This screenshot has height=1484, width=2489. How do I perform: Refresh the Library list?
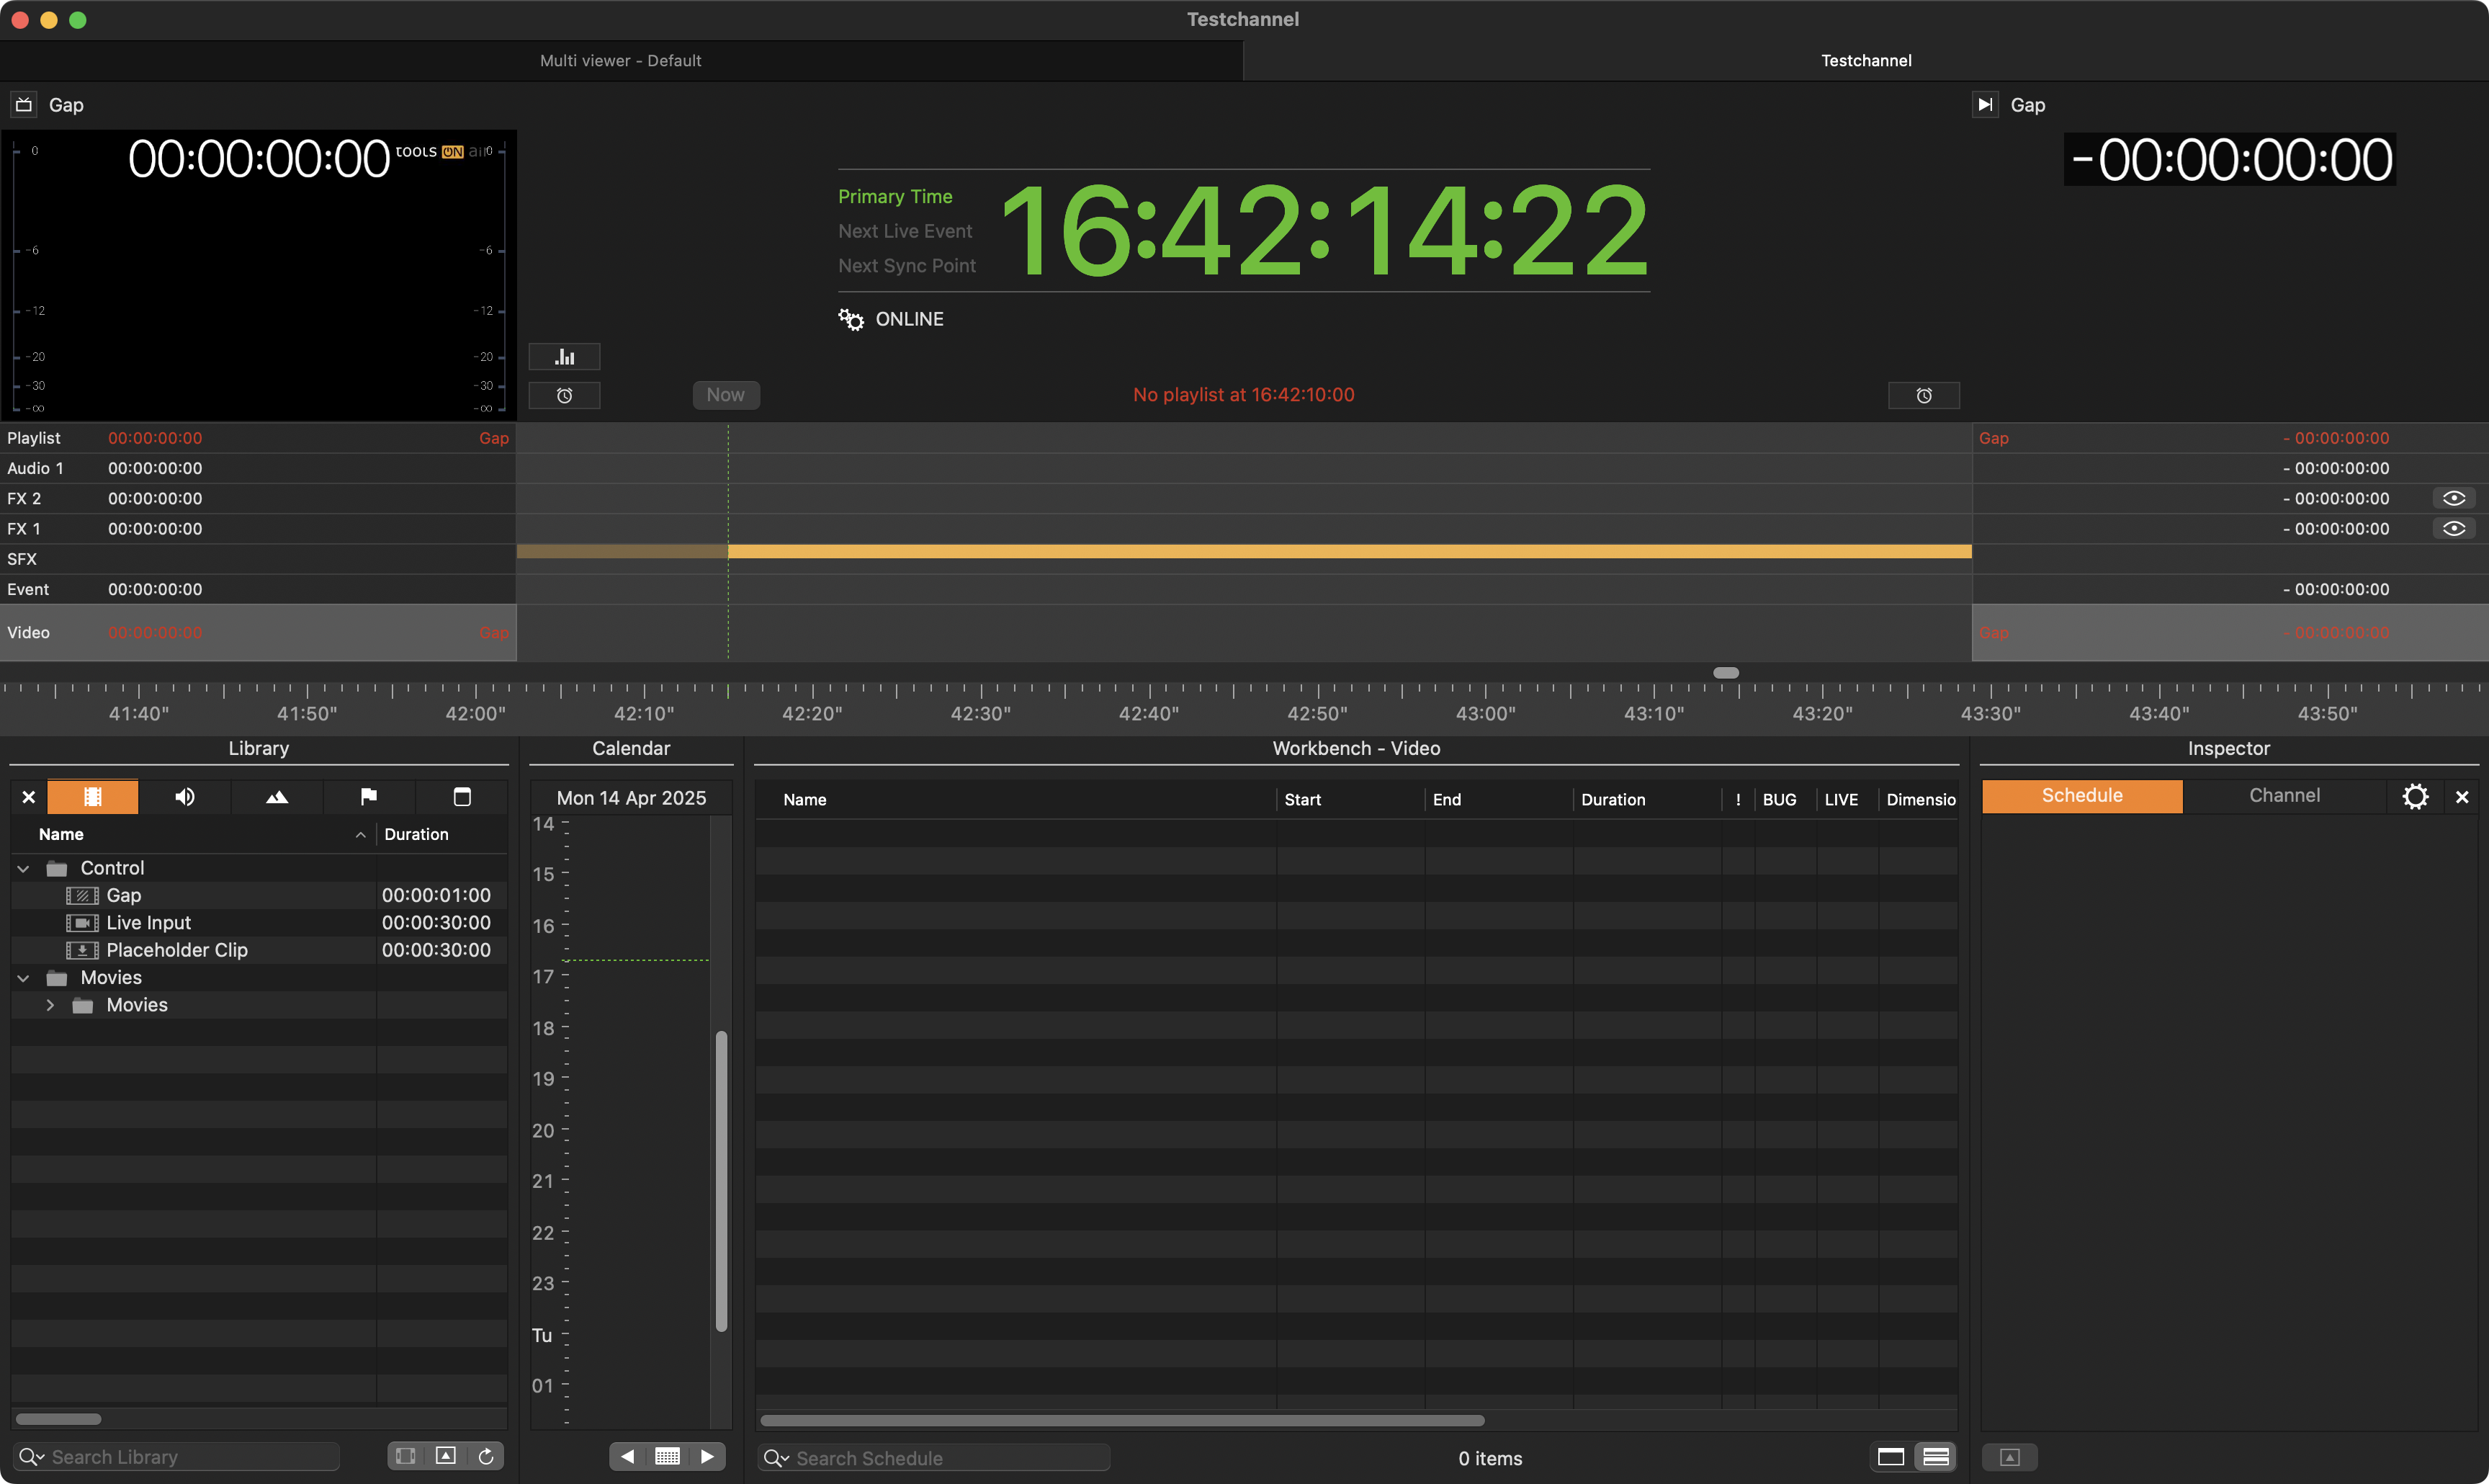click(x=486, y=1456)
